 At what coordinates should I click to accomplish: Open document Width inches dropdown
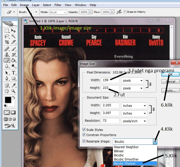134,106
